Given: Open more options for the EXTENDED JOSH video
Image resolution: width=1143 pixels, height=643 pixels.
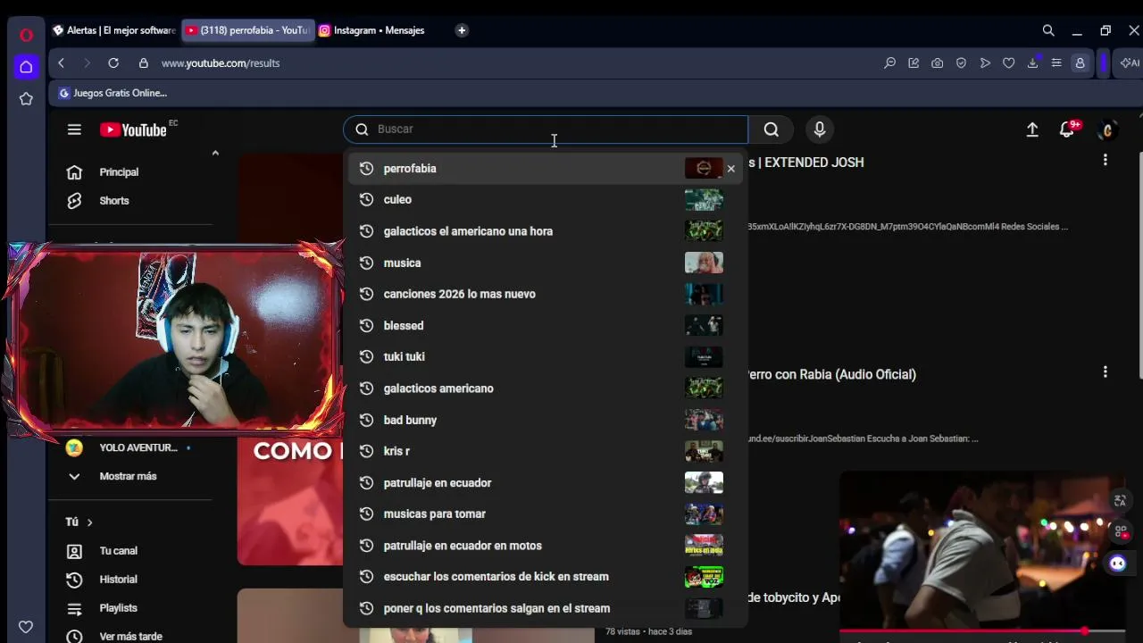Looking at the screenshot, I should tap(1105, 160).
